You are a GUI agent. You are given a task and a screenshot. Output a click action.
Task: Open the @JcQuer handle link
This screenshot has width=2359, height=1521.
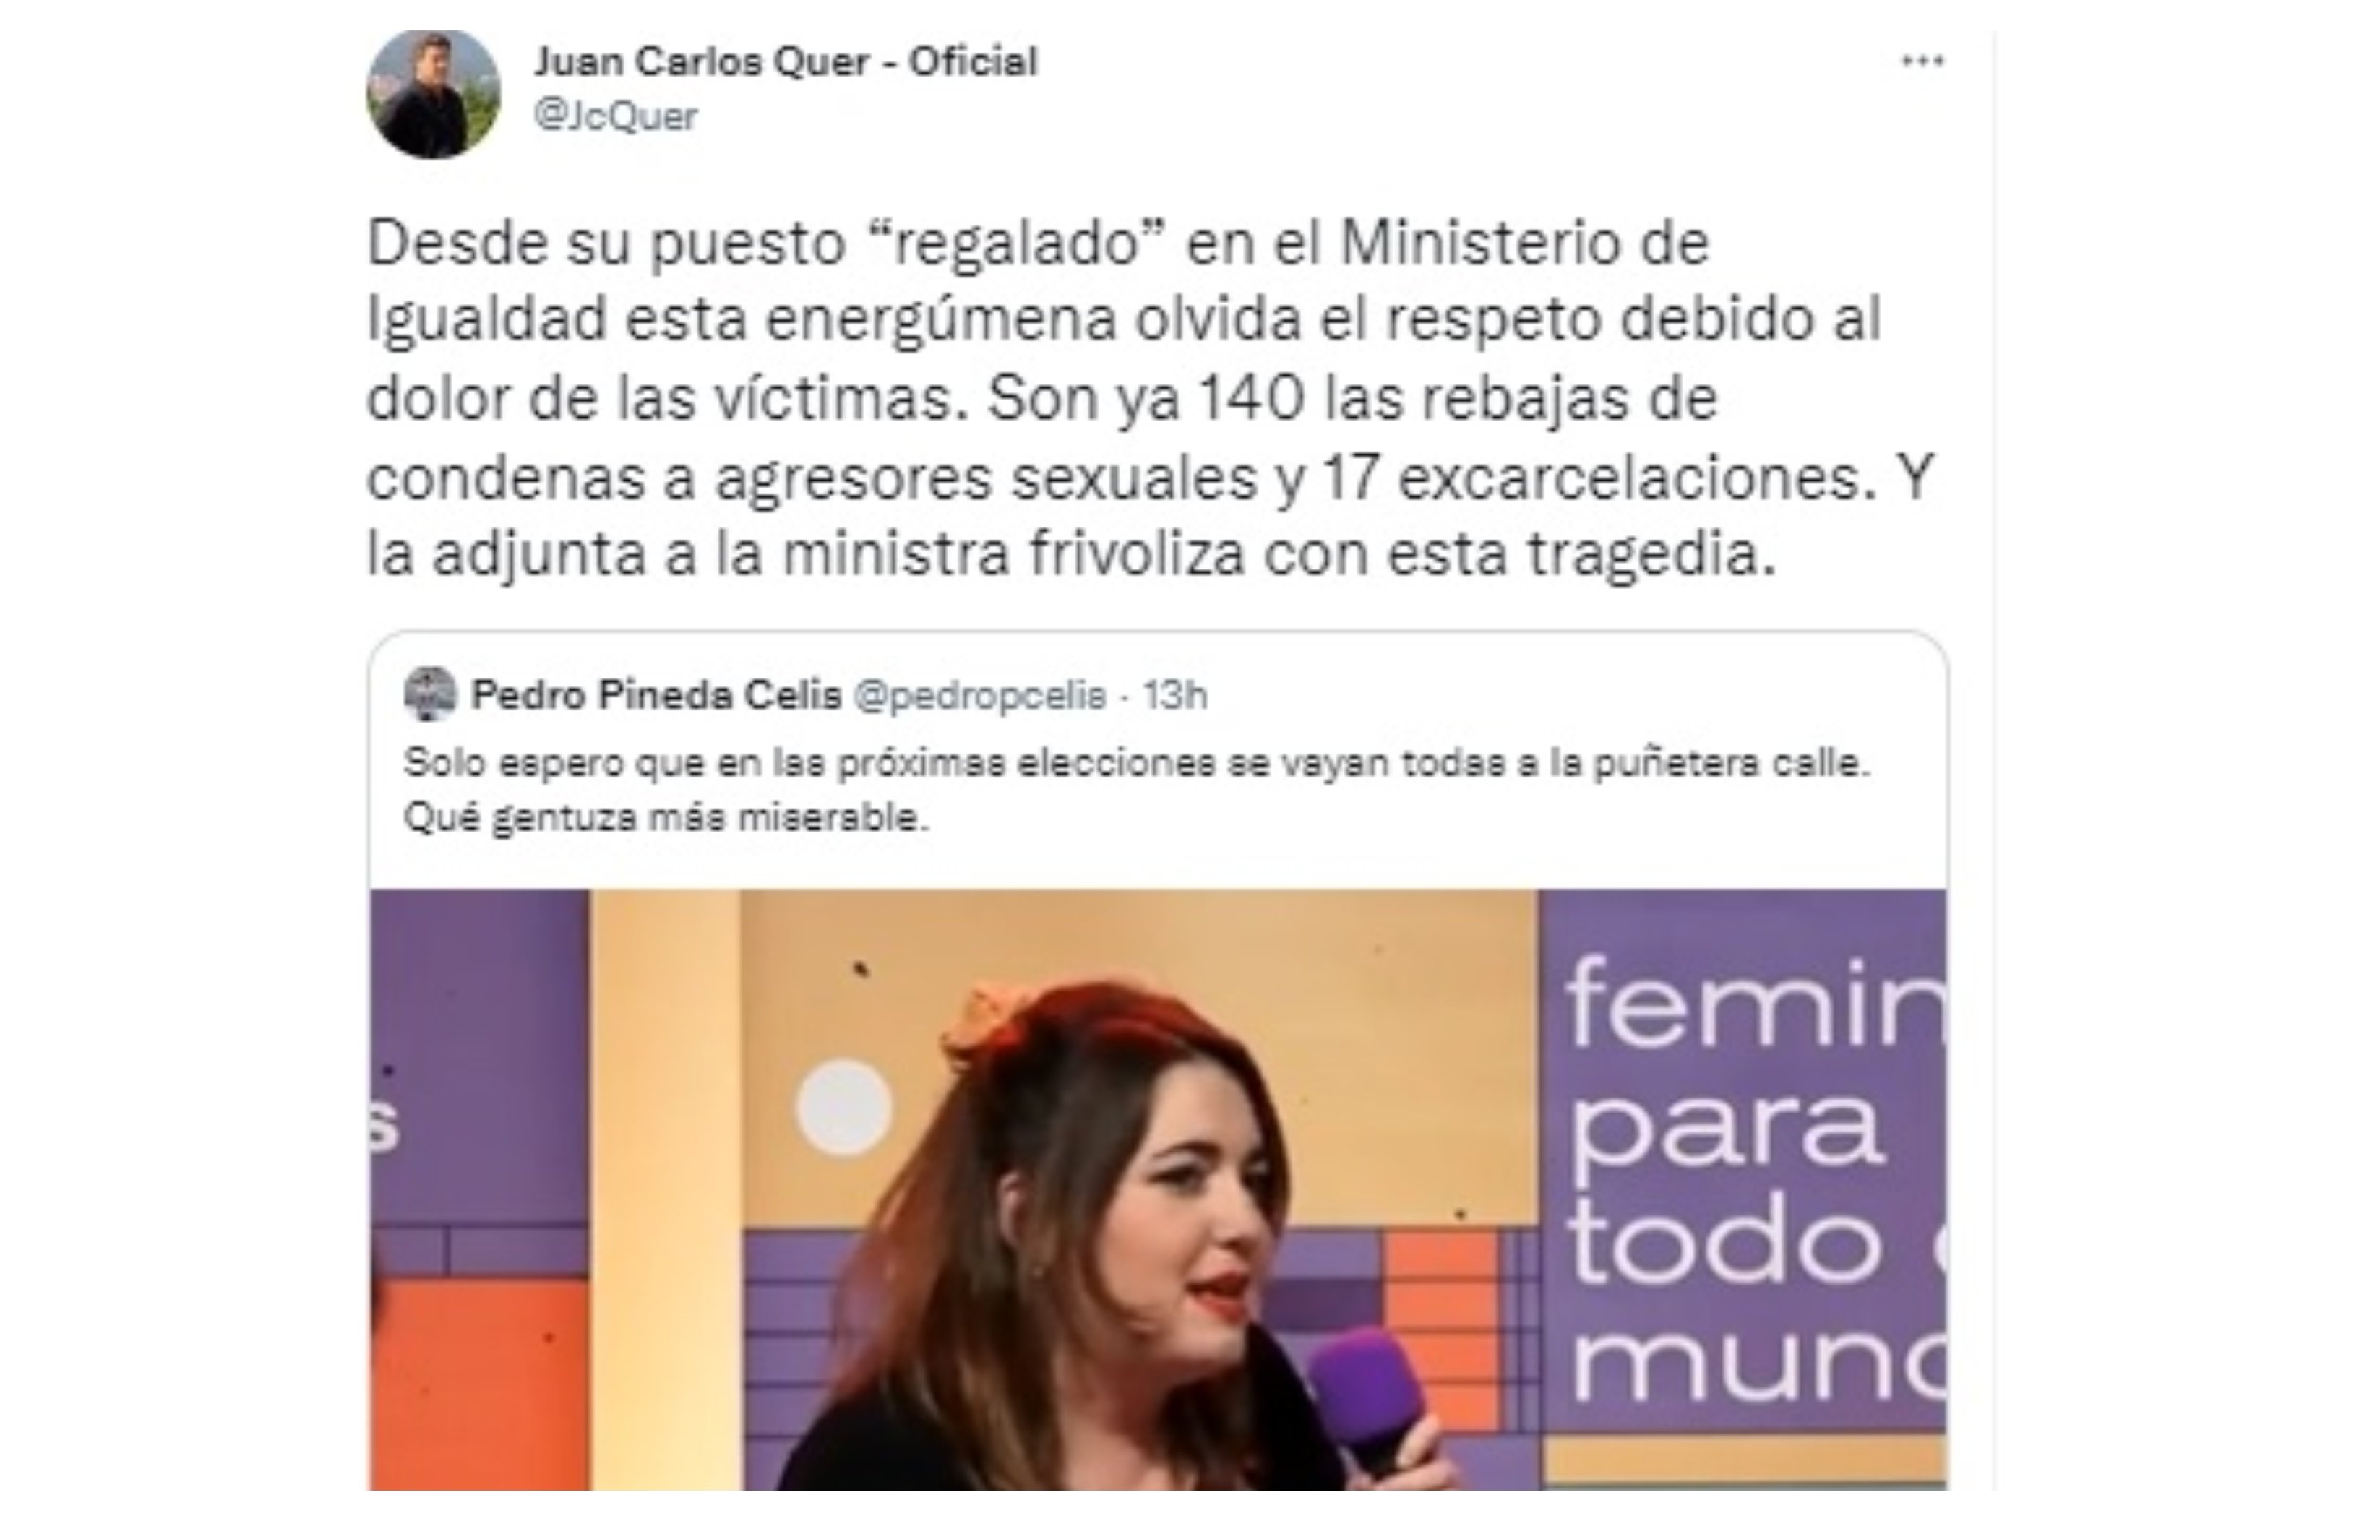(616, 116)
